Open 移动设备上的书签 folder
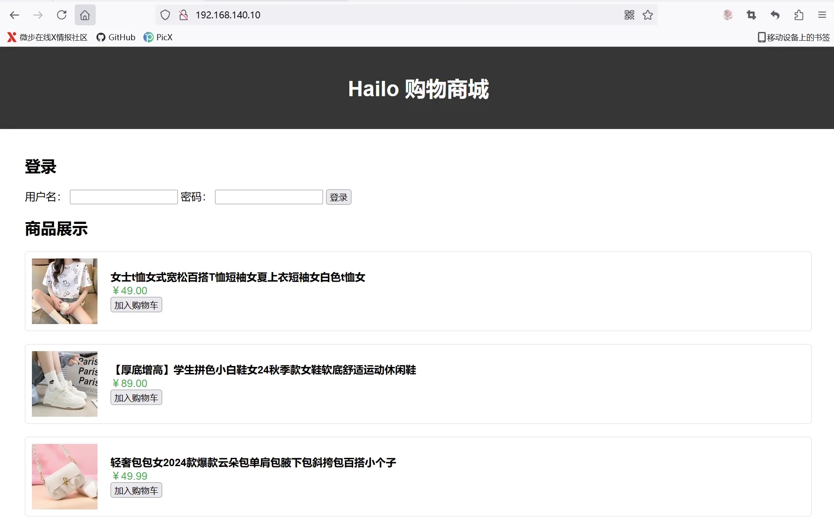Screen dimensions: 834x530 tap(794, 37)
